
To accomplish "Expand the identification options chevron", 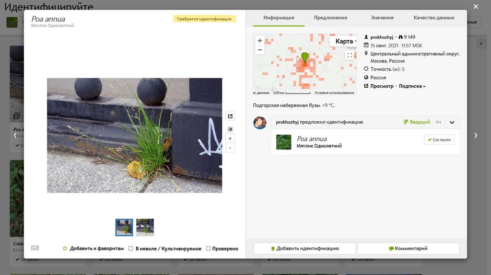I will [452, 122].
